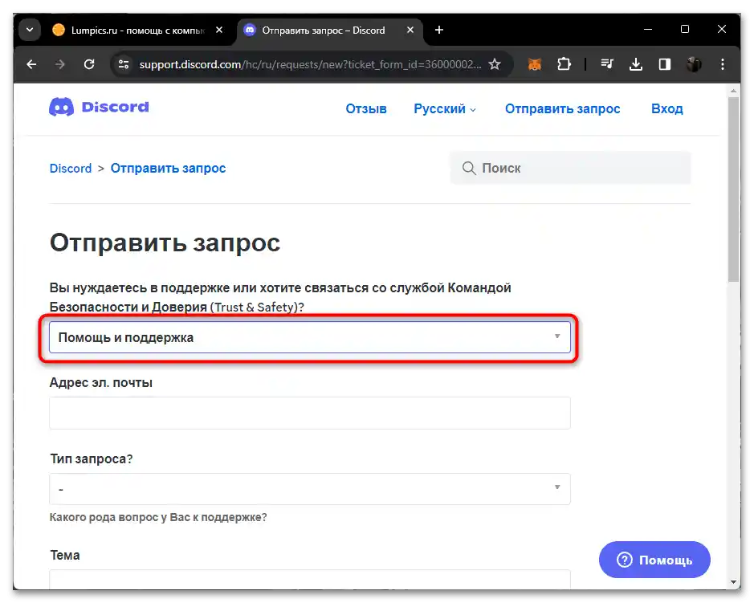Toggle the site information icon in address bar
754x603 pixels.
[x=124, y=64]
